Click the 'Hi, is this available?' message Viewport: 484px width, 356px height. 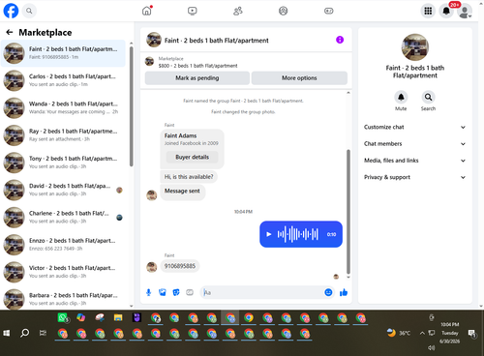(189, 177)
